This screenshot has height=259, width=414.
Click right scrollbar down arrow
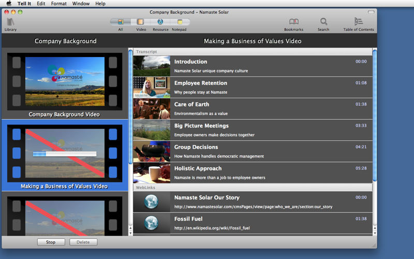pos(375,233)
